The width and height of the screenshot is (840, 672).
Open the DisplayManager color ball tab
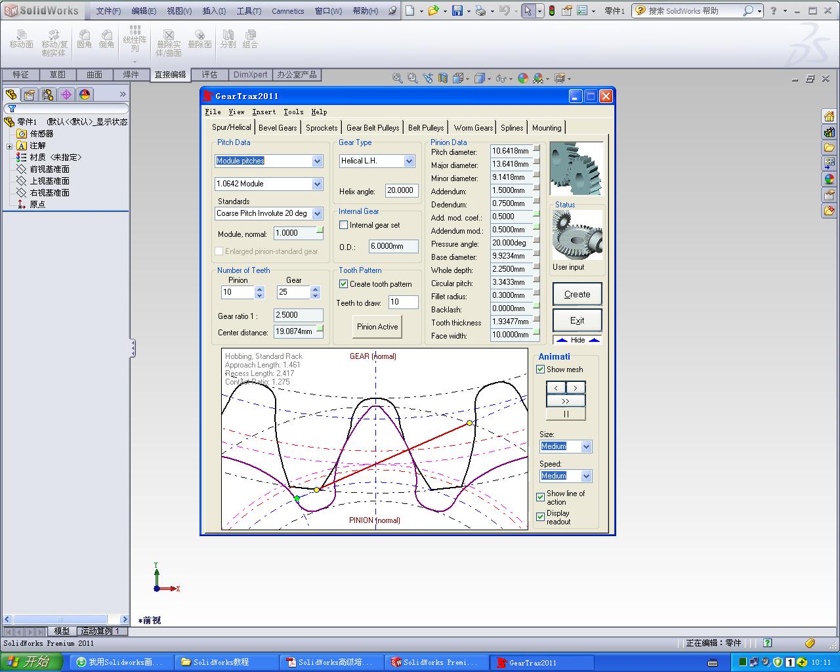pos(85,94)
